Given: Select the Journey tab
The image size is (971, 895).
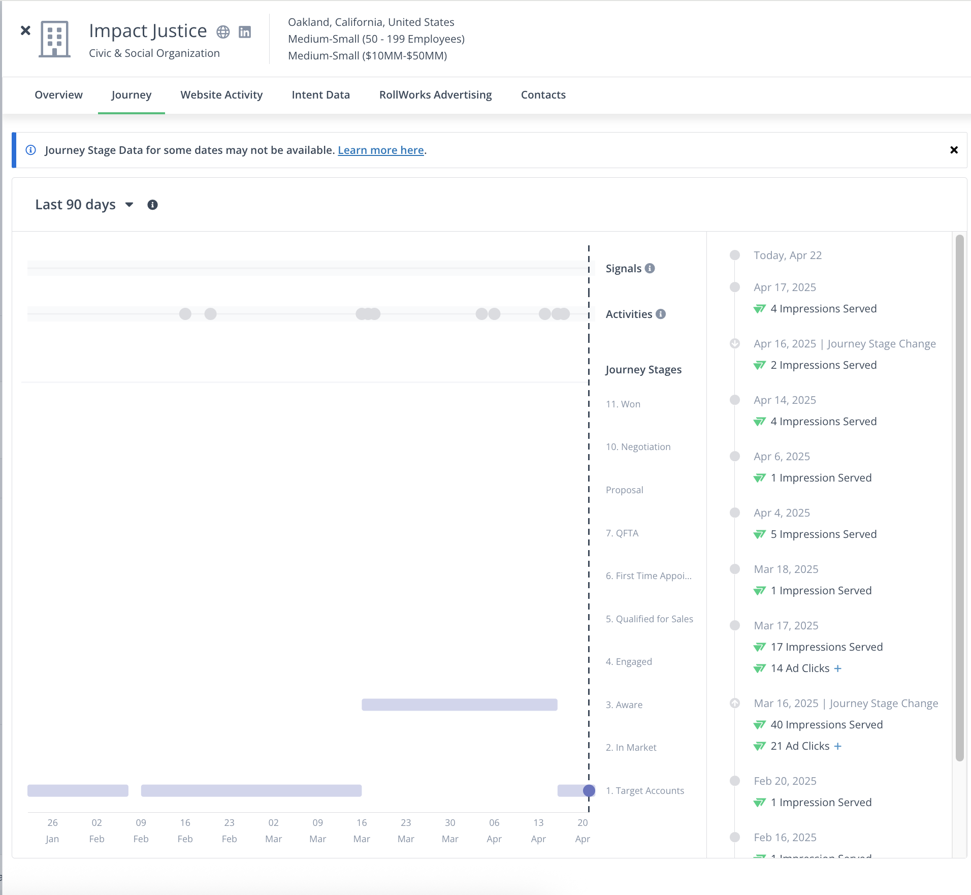Looking at the screenshot, I should (x=132, y=95).
